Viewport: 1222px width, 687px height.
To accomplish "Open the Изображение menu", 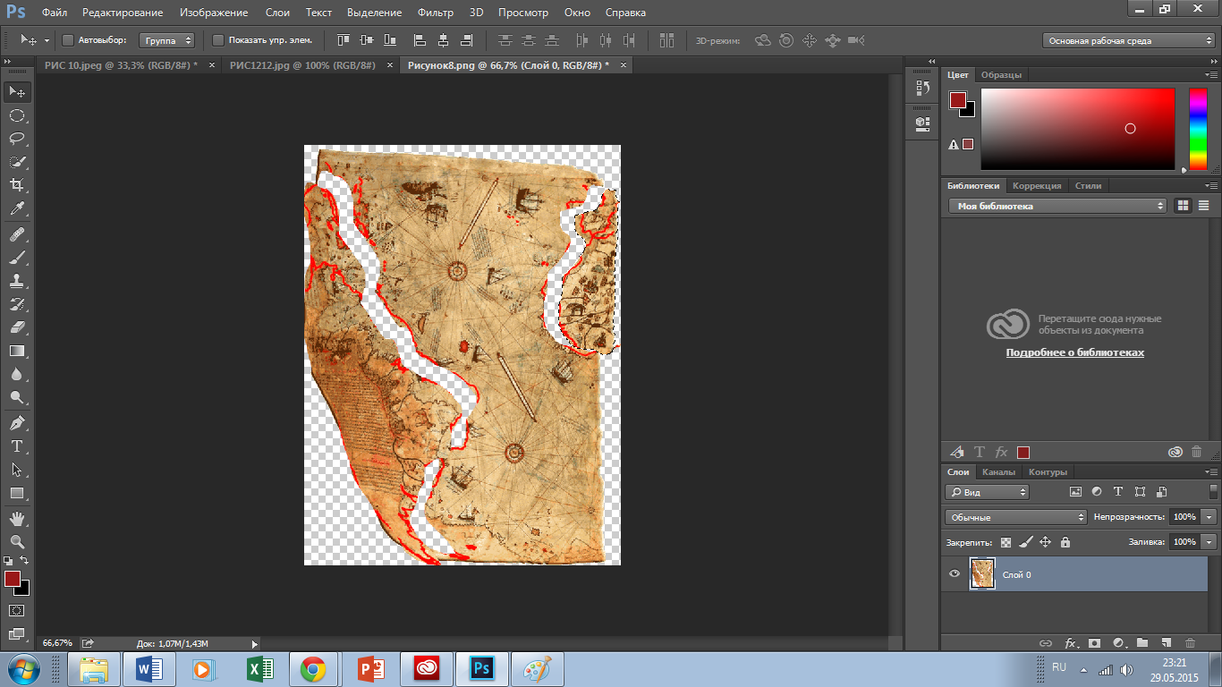I will click(x=213, y=13).
